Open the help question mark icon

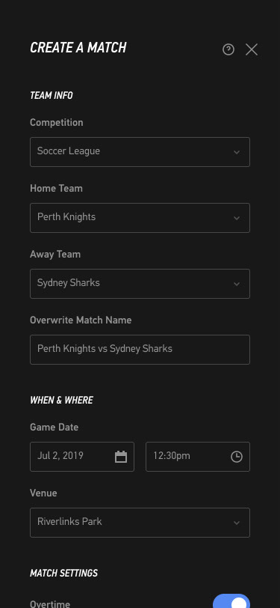point(228,49)
